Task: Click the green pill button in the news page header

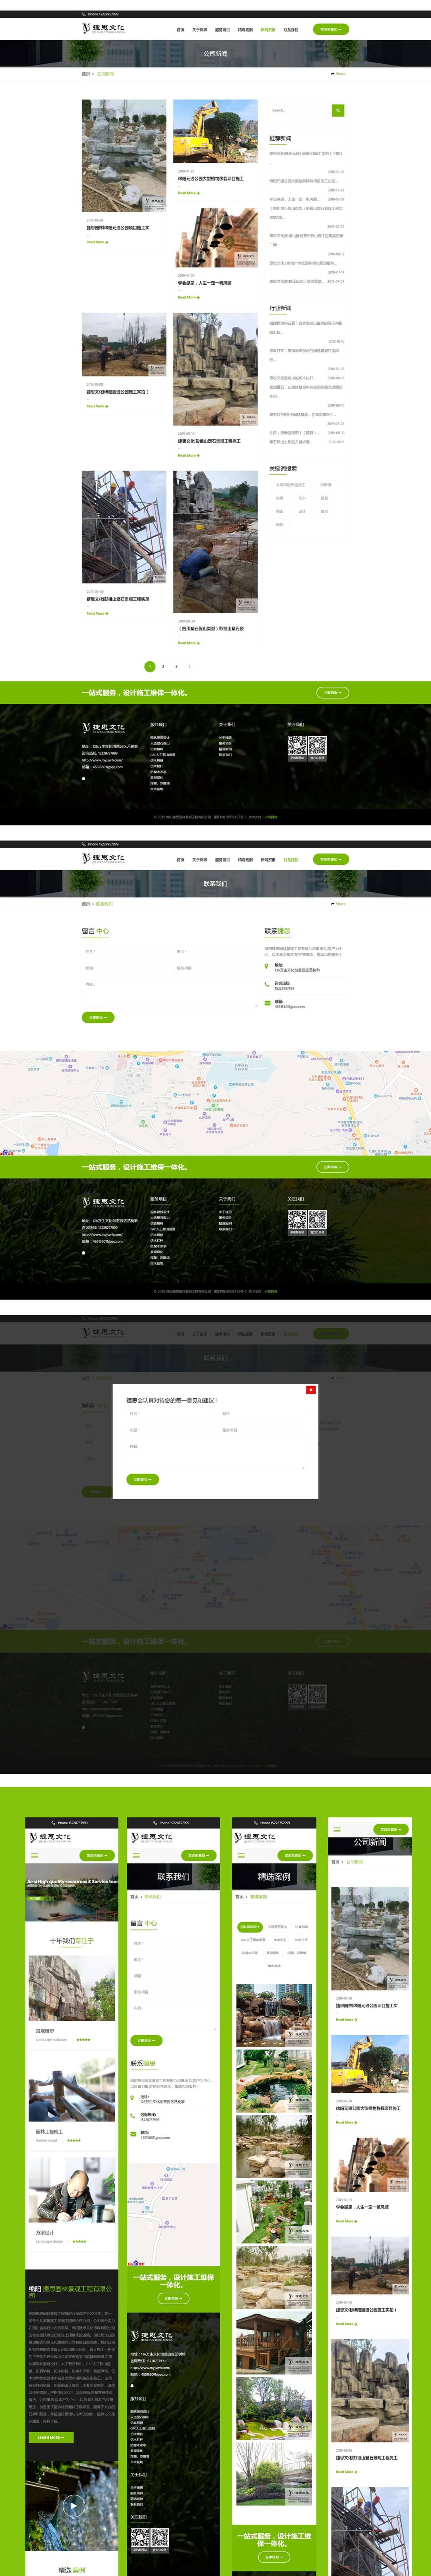Action: click(x=331, y=29)
